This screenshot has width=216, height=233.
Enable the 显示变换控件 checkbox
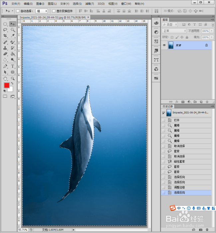(54, 11)
